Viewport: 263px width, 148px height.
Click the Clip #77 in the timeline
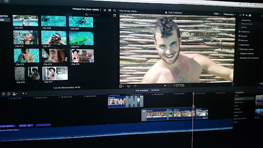pyautogui.click(x=202, y=113)
